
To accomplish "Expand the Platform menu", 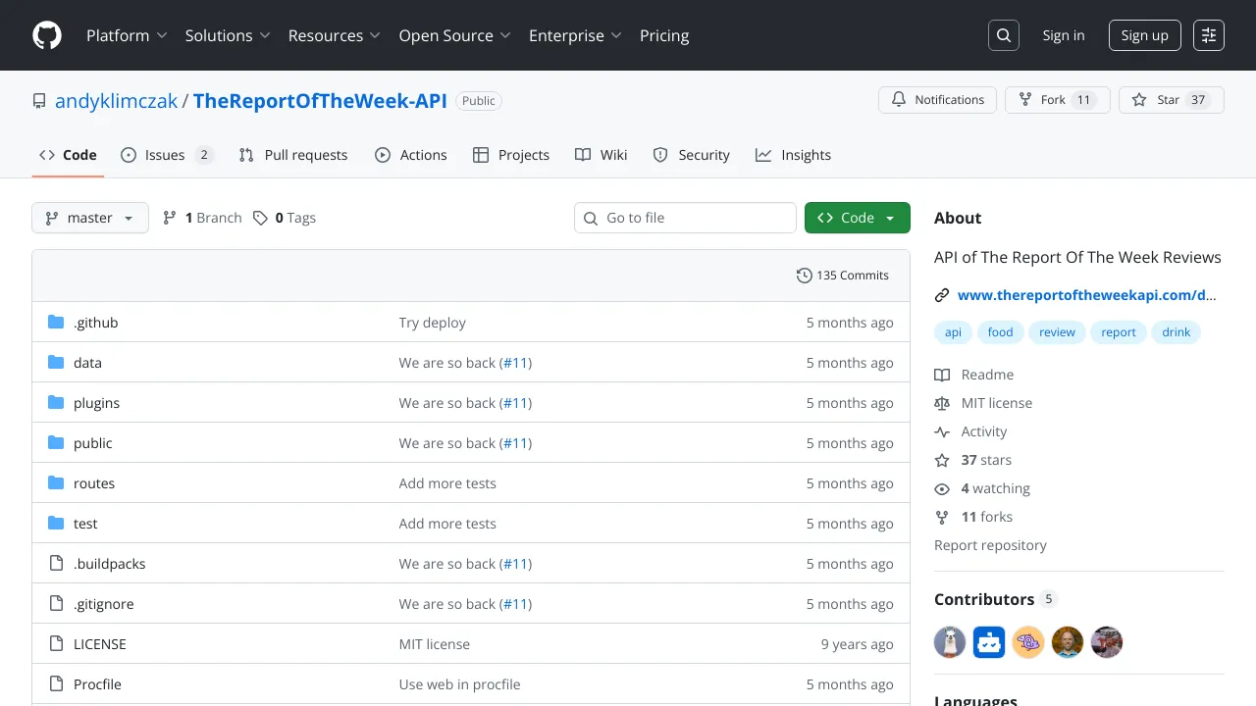I will click(x=127, y=35).
